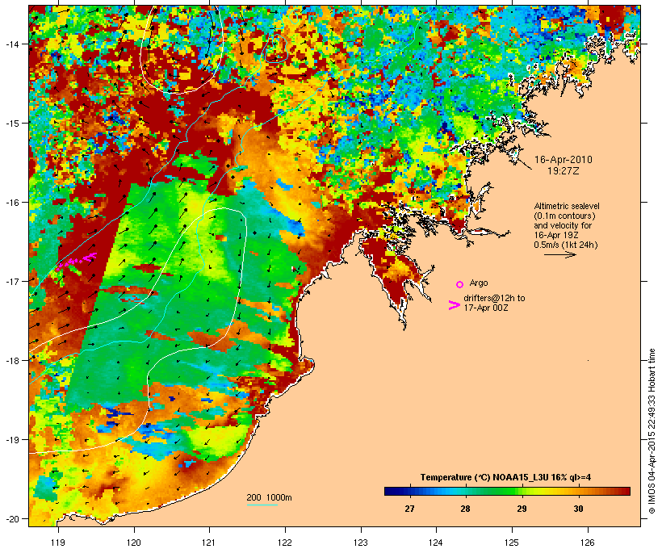The width and height of the screenshot is (662, 549).
Task: Click the 'and velocity for' caption text
Action: click(563, 225)
